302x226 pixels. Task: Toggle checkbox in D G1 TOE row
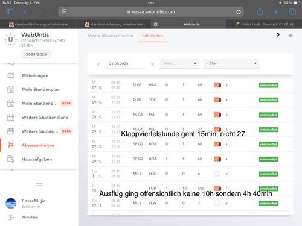click(x=217, y=99)
